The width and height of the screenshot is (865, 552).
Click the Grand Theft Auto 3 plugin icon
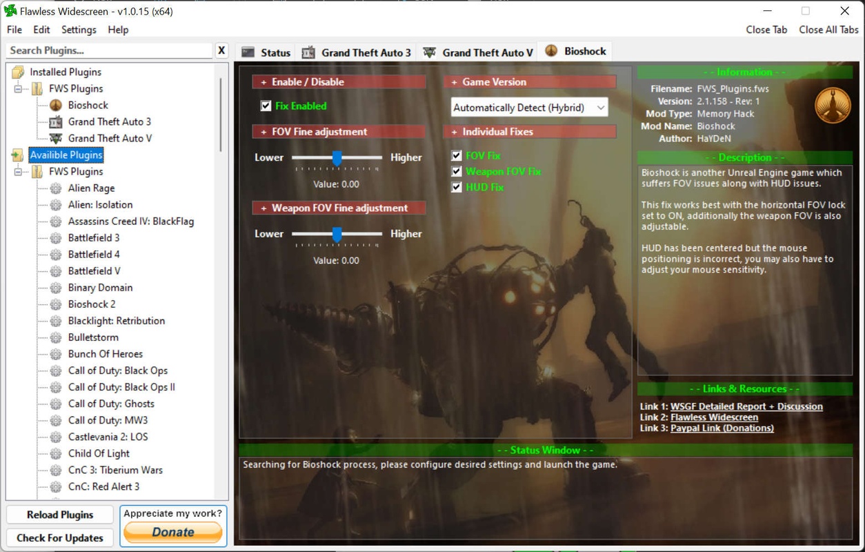(56, 121)
